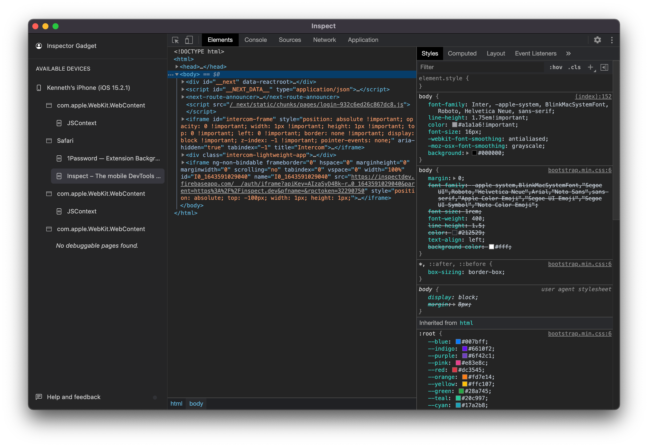Click Inspector Gadget account icon
This screenshot has height=447, width=648.
pos(39,46)
